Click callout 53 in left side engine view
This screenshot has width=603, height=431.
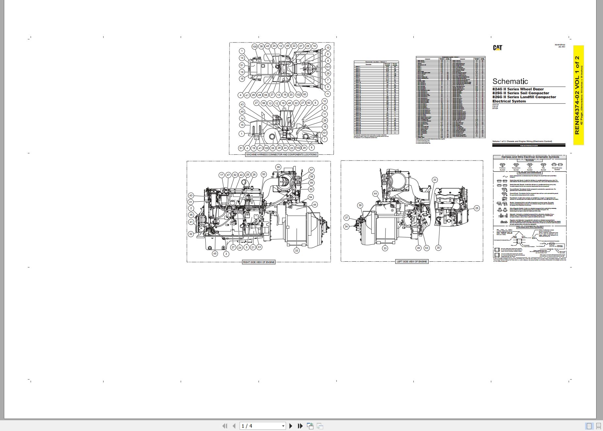[x=426, y=248]
